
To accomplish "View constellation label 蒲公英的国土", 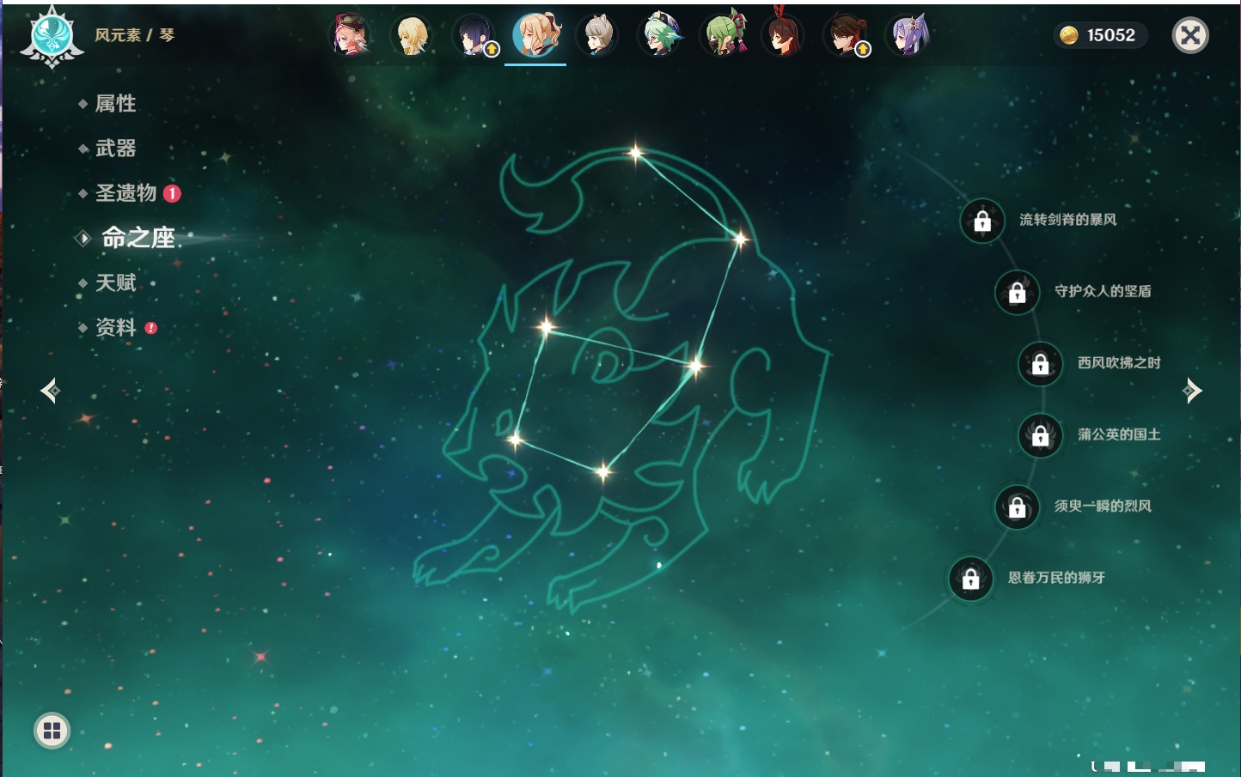I will pyautogui.click(x=1119, y=434).
